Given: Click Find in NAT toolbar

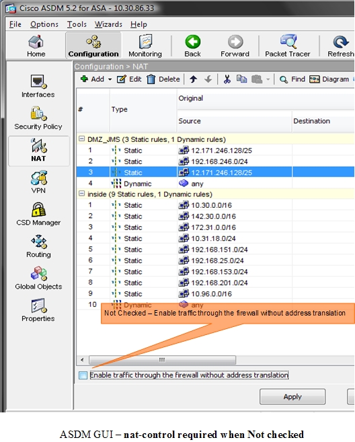Looking at the screenshot, I should coord(292,79).
